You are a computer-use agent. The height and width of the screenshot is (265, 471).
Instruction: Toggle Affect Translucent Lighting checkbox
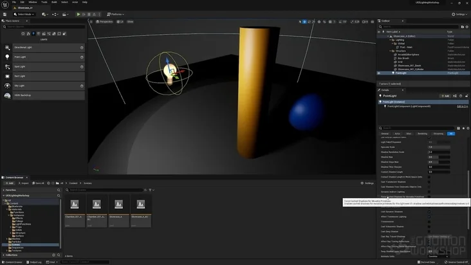[429, 217]
